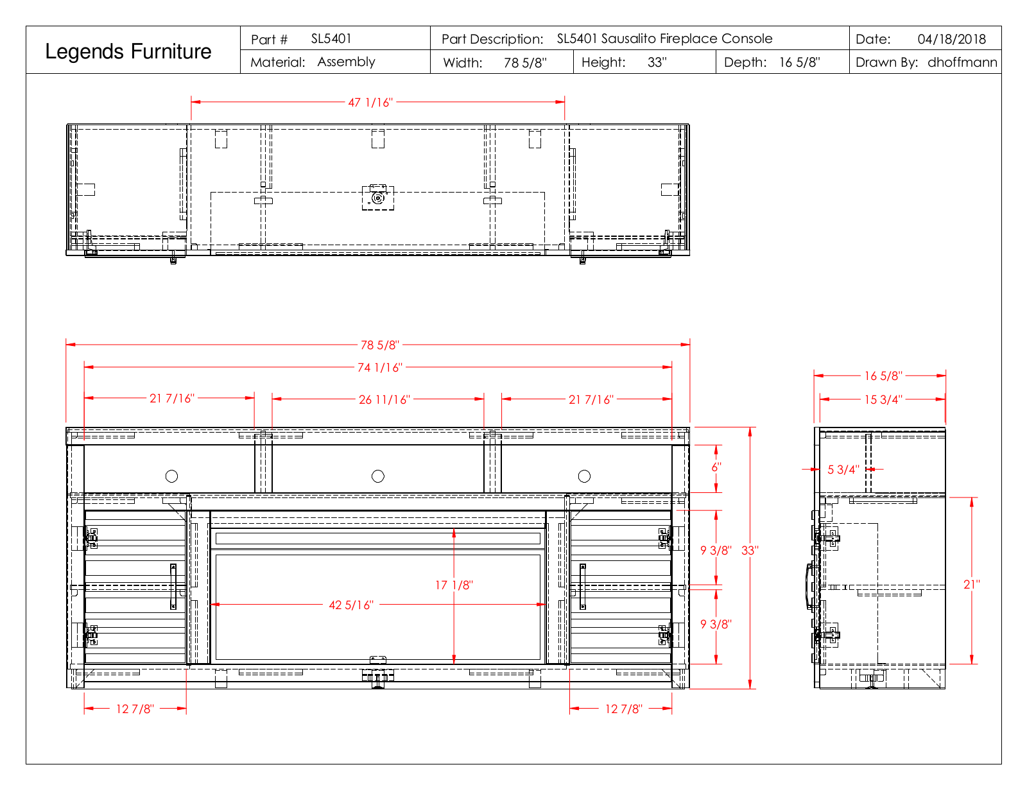1027x794 pixels.
Task: Select the 42 5/16" fireplace width dimension
Action: (x=351, y=605)
